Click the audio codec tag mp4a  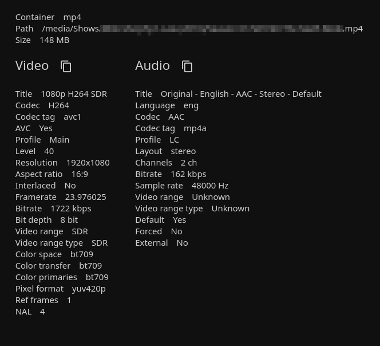(x=195, y=128)
